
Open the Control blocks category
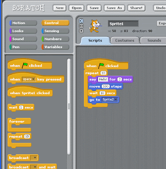pos(55,23)
